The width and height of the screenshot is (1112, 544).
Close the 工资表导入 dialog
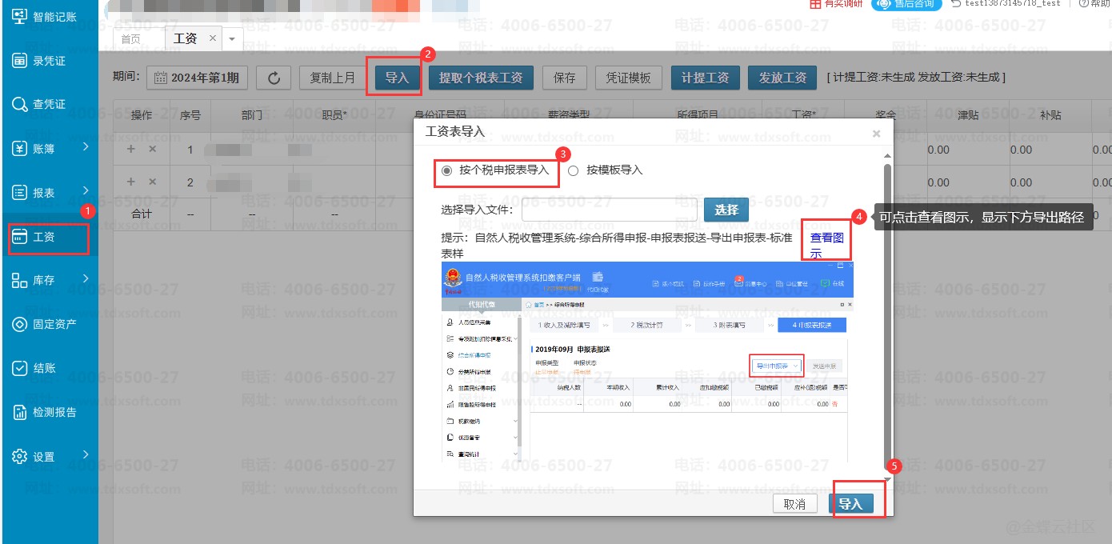876,134
